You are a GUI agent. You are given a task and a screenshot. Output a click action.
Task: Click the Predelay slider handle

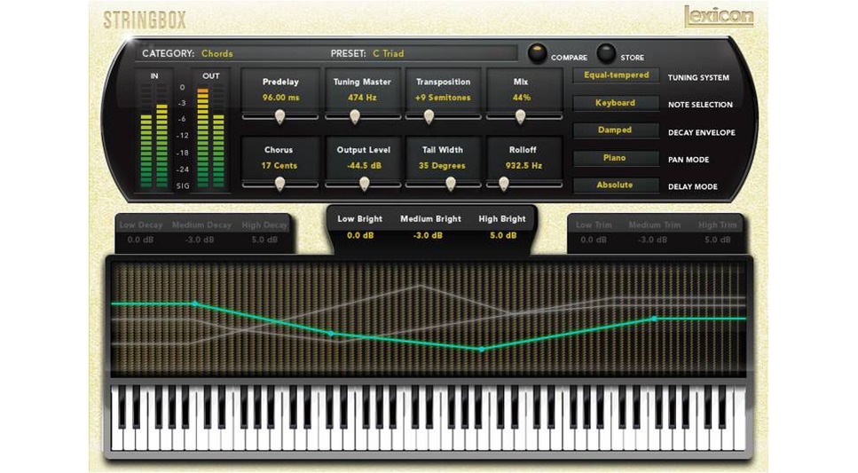(x=279, y=116)
